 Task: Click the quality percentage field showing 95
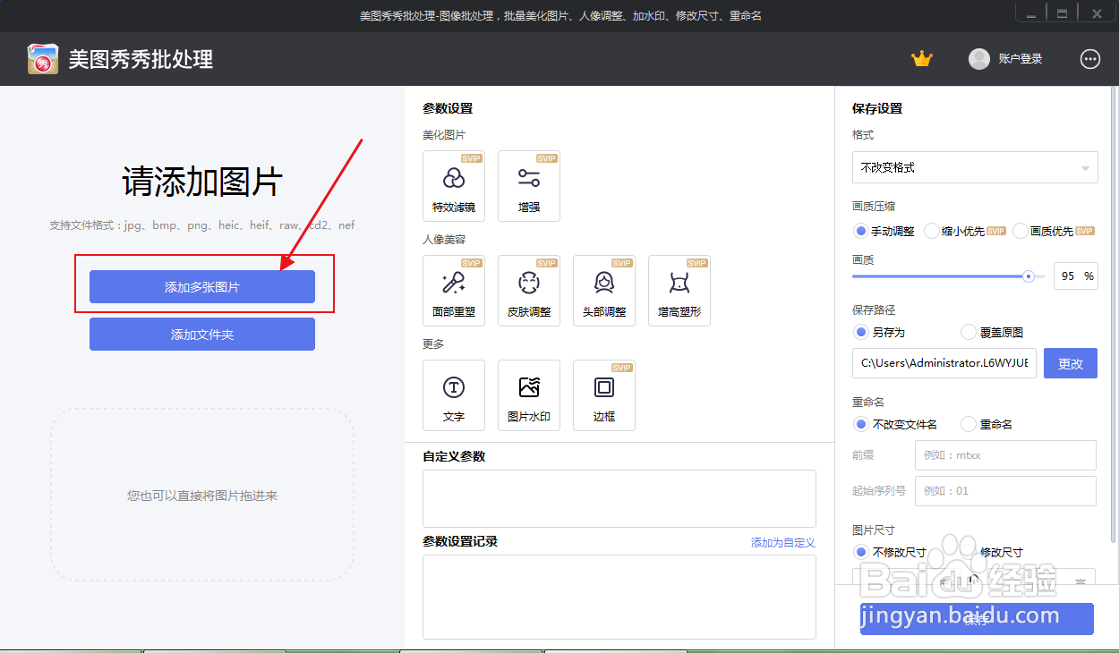pos(1076,276)
